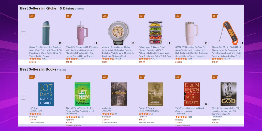Open the Poems & Prayers title link
The width and height of the screenshot is (262, 131).
click(x=147, y=108)
